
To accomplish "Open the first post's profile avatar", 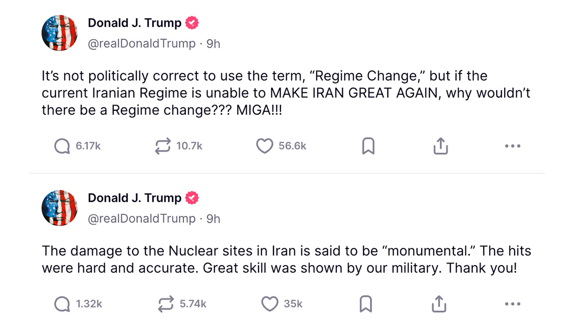I will pos(59,33).
